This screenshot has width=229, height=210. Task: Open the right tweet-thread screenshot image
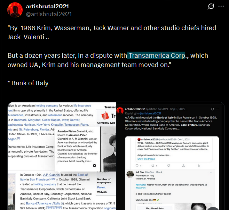tap(170, 156)
